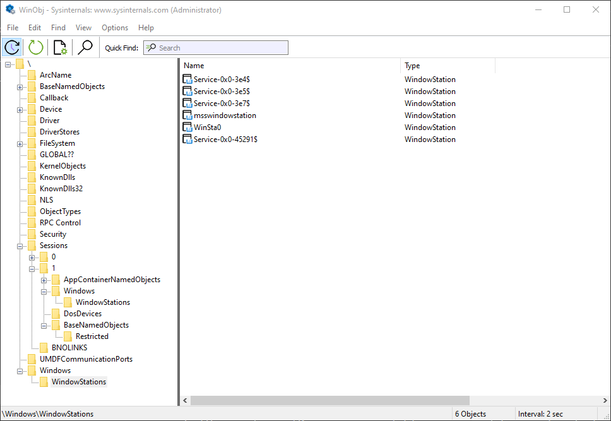Collapse the Sessions tree node
Screen dimensions: 611x421
pos(20,246)
